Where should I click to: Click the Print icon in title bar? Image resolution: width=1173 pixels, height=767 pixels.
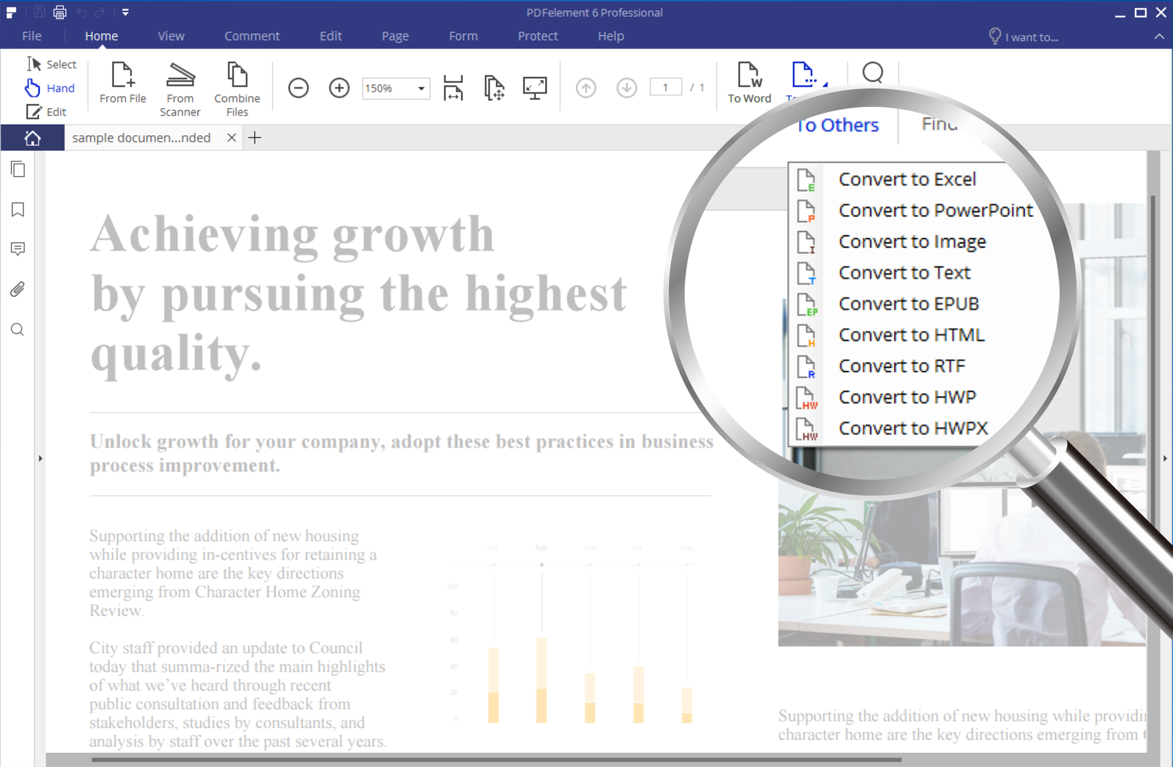[60, 12]
